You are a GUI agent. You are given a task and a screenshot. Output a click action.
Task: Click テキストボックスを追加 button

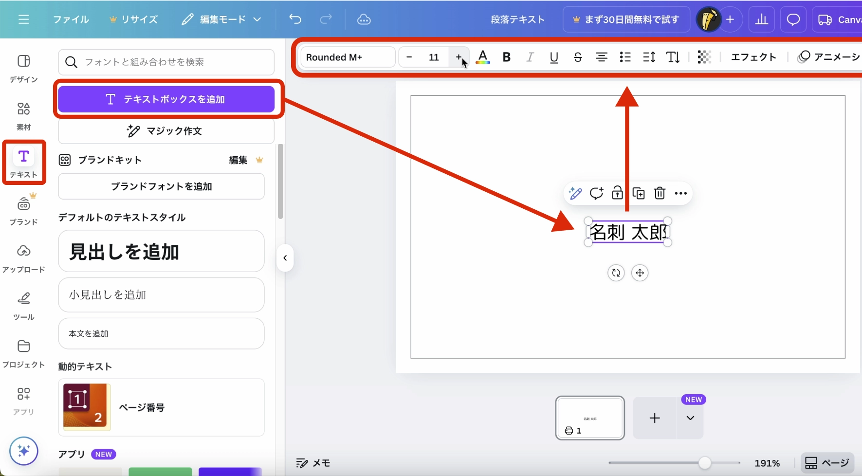point(166,99)
